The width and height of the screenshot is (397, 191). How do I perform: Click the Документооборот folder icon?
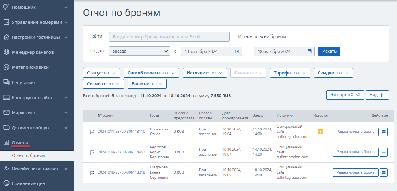[6, 127]
